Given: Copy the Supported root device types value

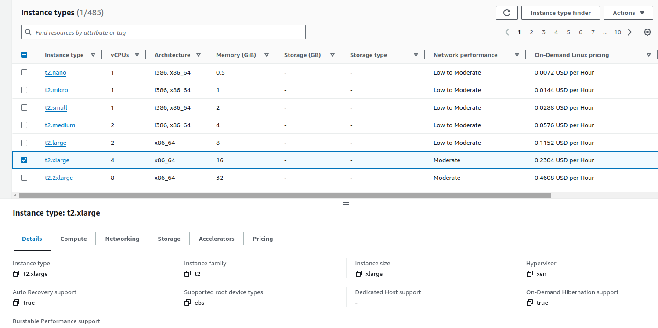Looking at the screenshot, I should point(188,303).
